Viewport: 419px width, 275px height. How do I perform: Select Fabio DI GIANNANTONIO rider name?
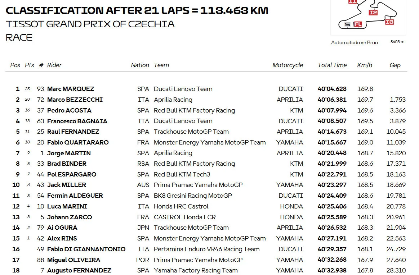pos(86,249)
